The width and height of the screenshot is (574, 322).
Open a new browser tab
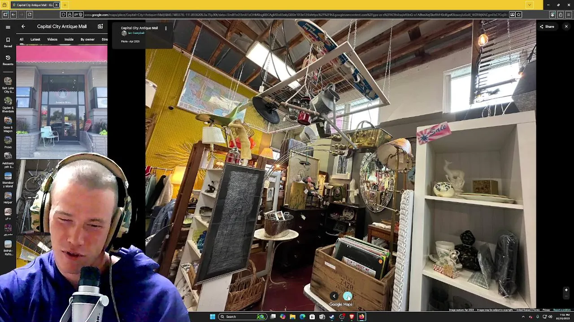click(x=65, y=5)
